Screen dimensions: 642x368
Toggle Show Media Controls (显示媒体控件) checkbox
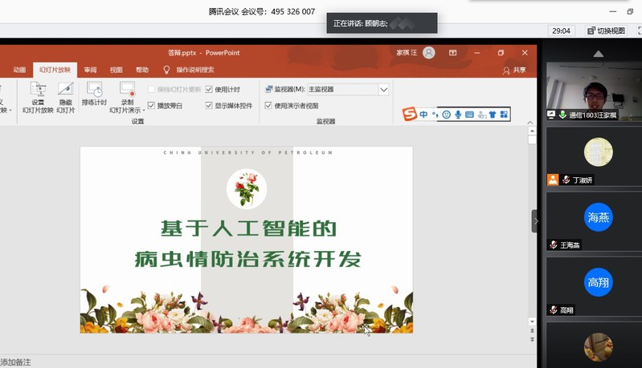[x=210, y=106]
